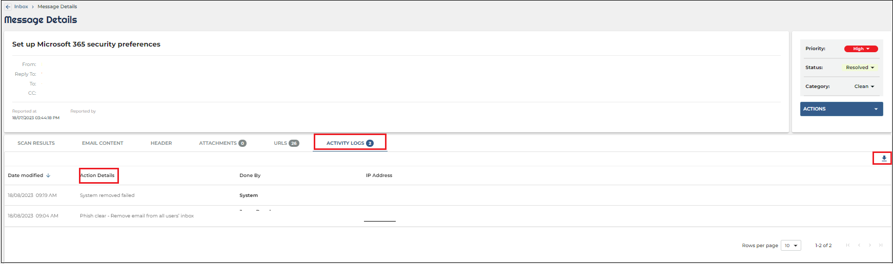Go to next page of logs
893x264 pixels.
point(870,246)
